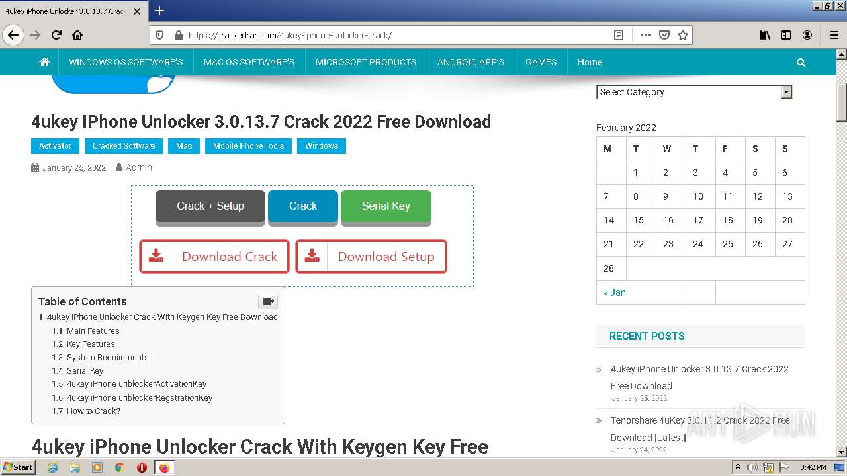Toggle the Table of Contents list icon

(x=268, y=301)
